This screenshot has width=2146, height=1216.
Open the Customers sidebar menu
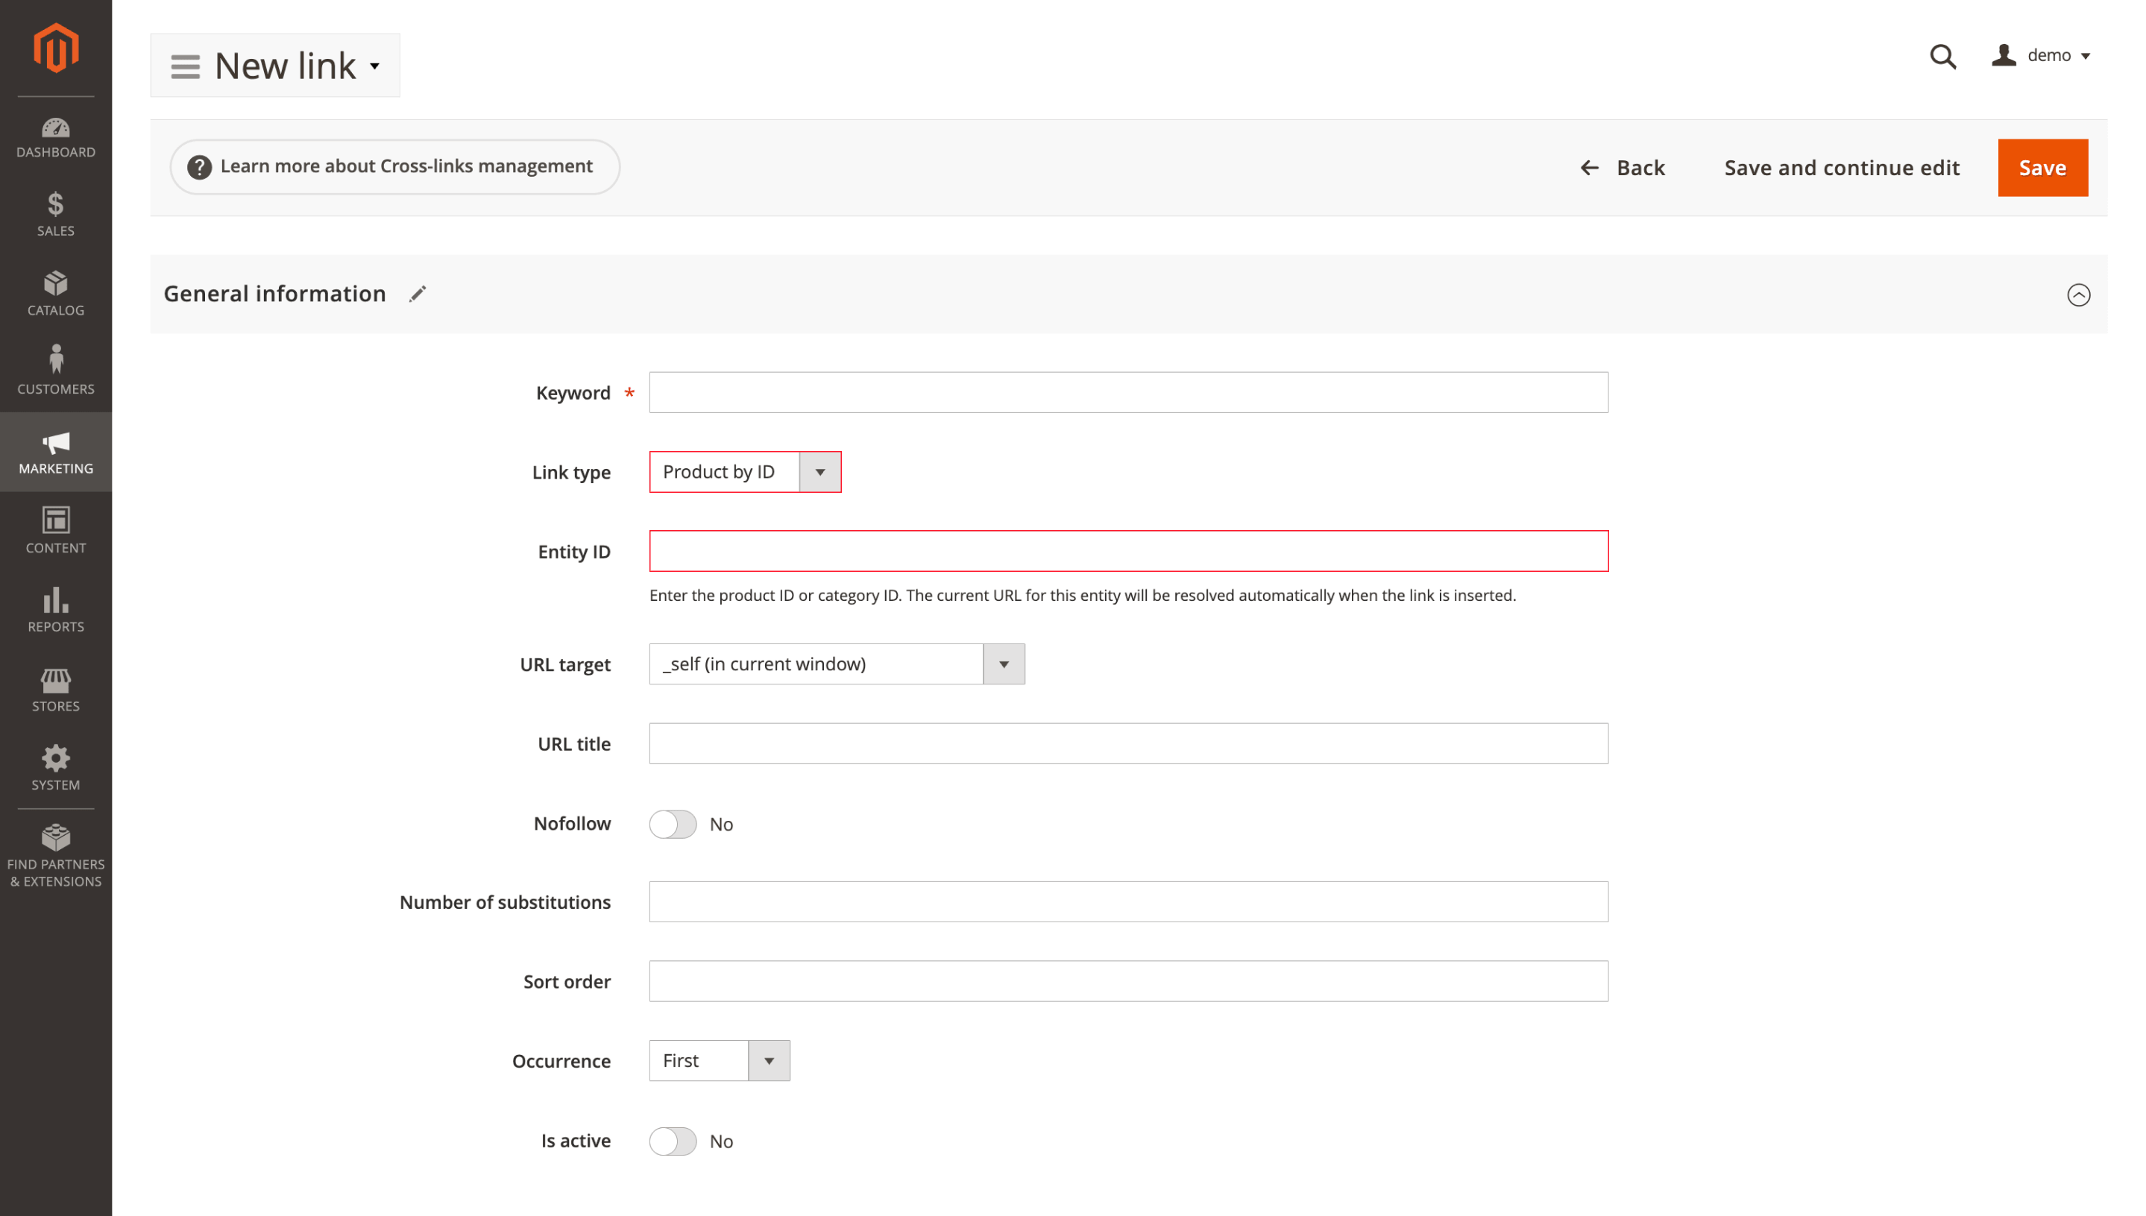[56, 373]
